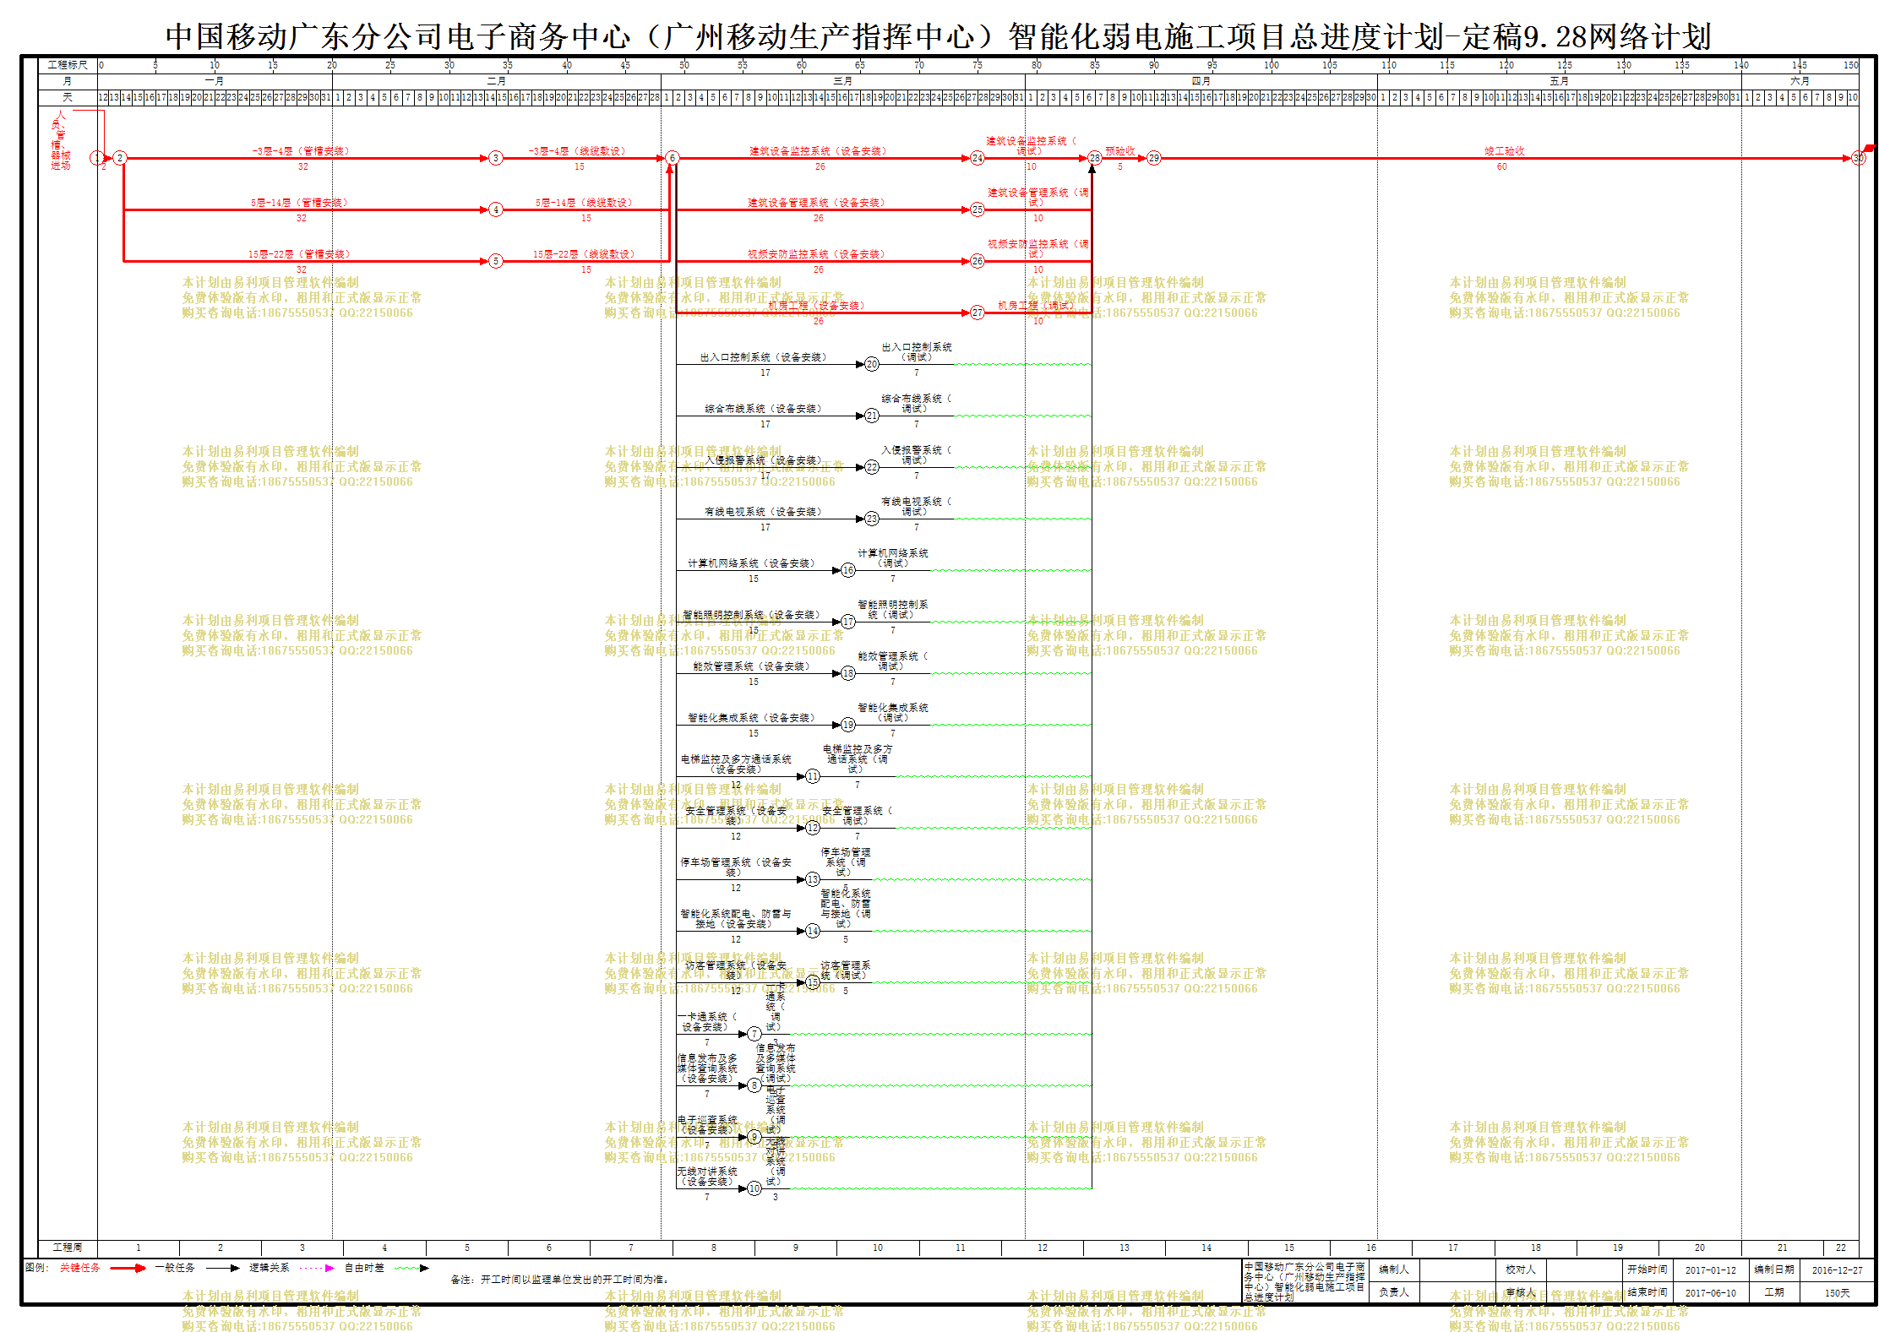Click node 16 on 计算机网络系统 row
Screen dimensions: 1879x1332
848,570
